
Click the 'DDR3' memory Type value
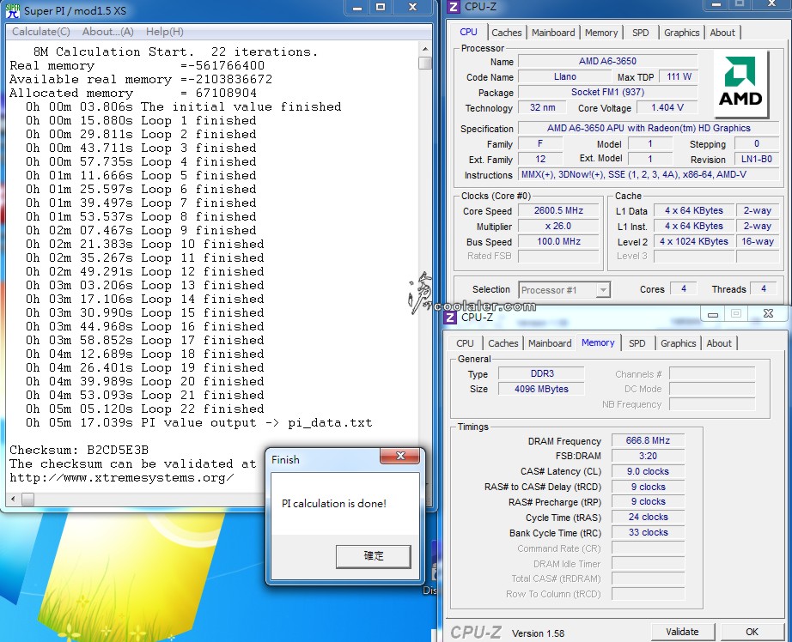(541, 373)
